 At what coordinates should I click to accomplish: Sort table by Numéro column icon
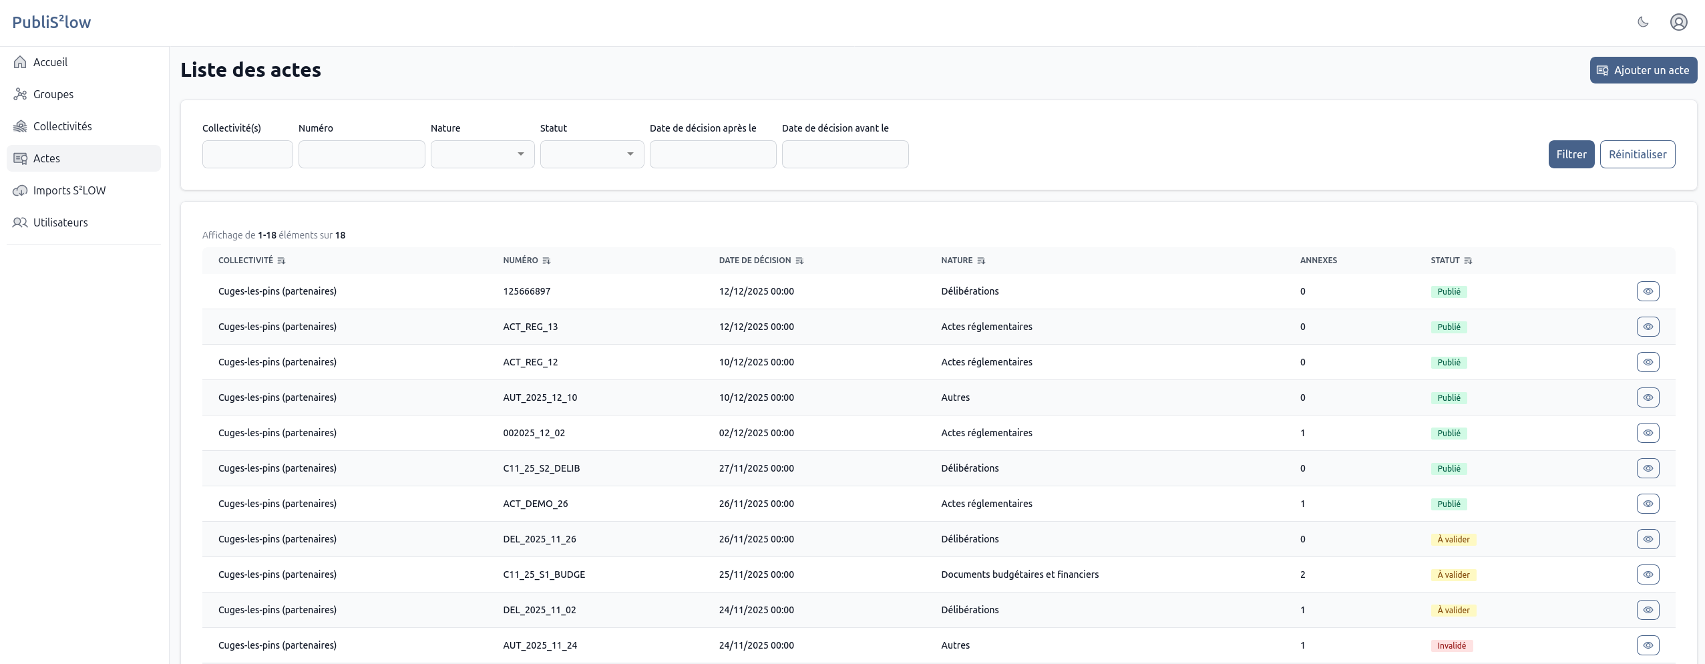[546, 261]
